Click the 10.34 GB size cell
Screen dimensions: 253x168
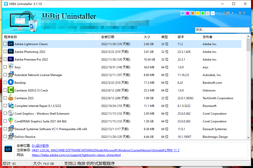tap(149, 59)
